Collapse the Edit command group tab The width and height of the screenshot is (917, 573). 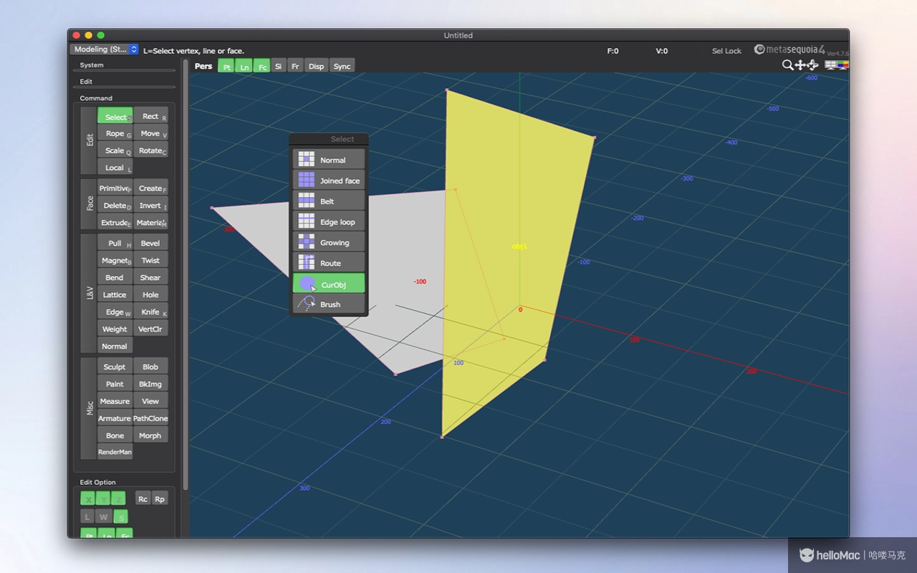coord(89,140)
